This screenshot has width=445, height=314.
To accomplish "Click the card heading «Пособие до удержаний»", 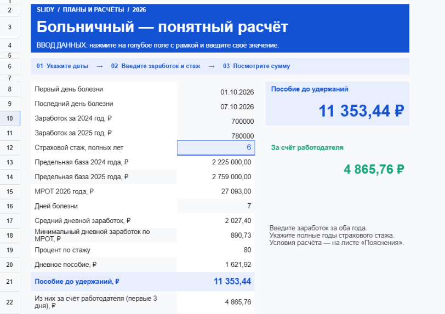I will 310,89.
